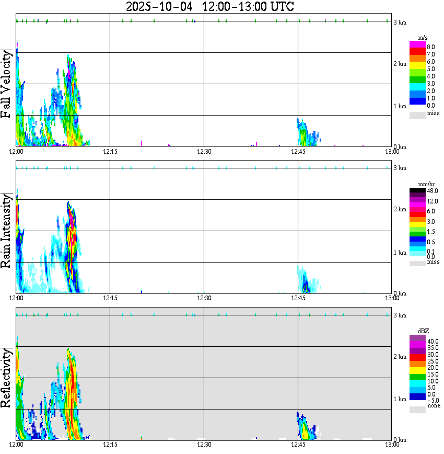The image size is (444, 454).
Task: Click the 'Rain Intensity' axis label
Action: pos(6,231)
